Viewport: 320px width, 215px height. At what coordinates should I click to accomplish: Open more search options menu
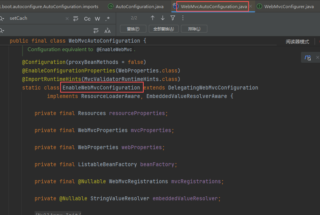[x=183, y=18]
